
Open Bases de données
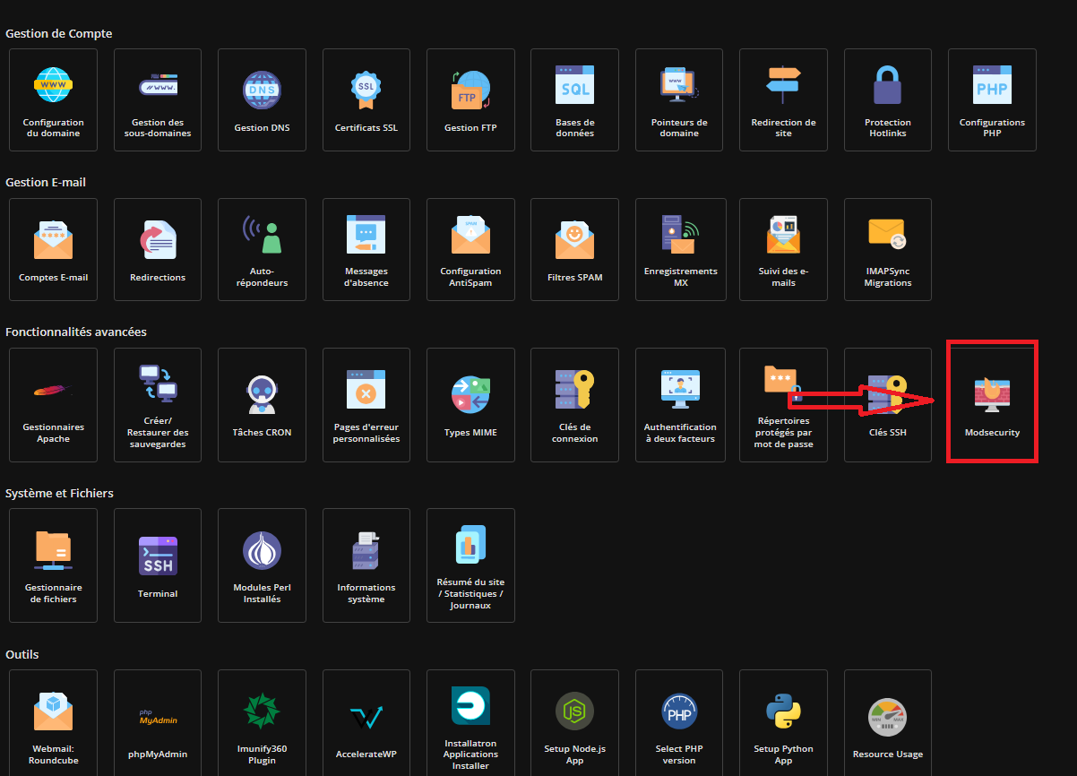[574, 99]
